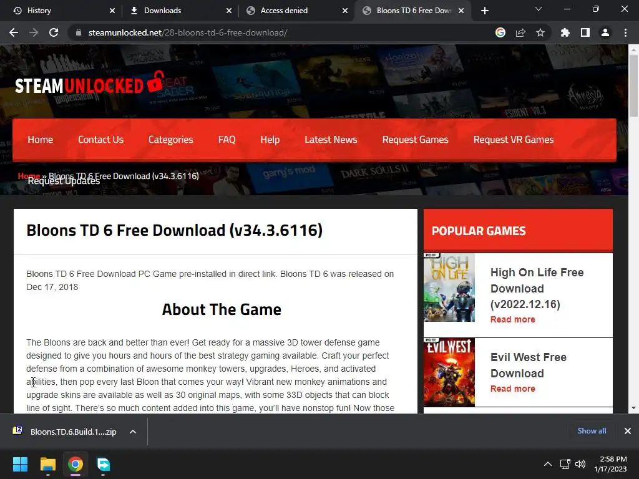Show hidden system tray icons
Screen dimensions: 639x479
[548, 464]
